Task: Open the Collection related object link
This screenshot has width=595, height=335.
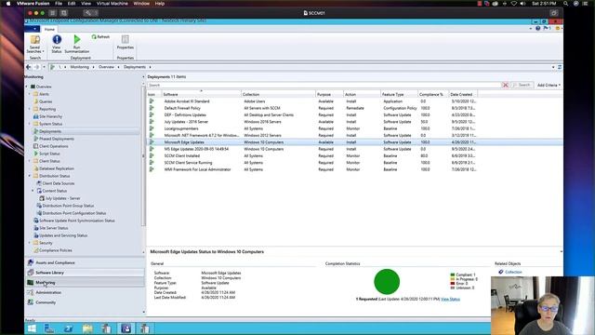Action: coord(513,272)
